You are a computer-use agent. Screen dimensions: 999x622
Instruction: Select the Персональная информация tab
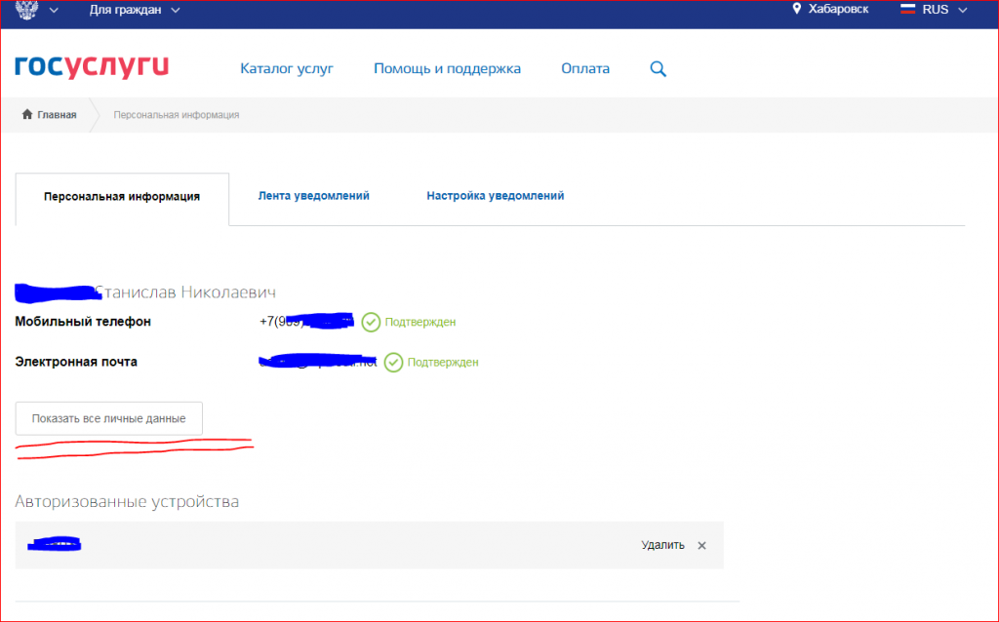pyautogui.click(x=122, y=199)
